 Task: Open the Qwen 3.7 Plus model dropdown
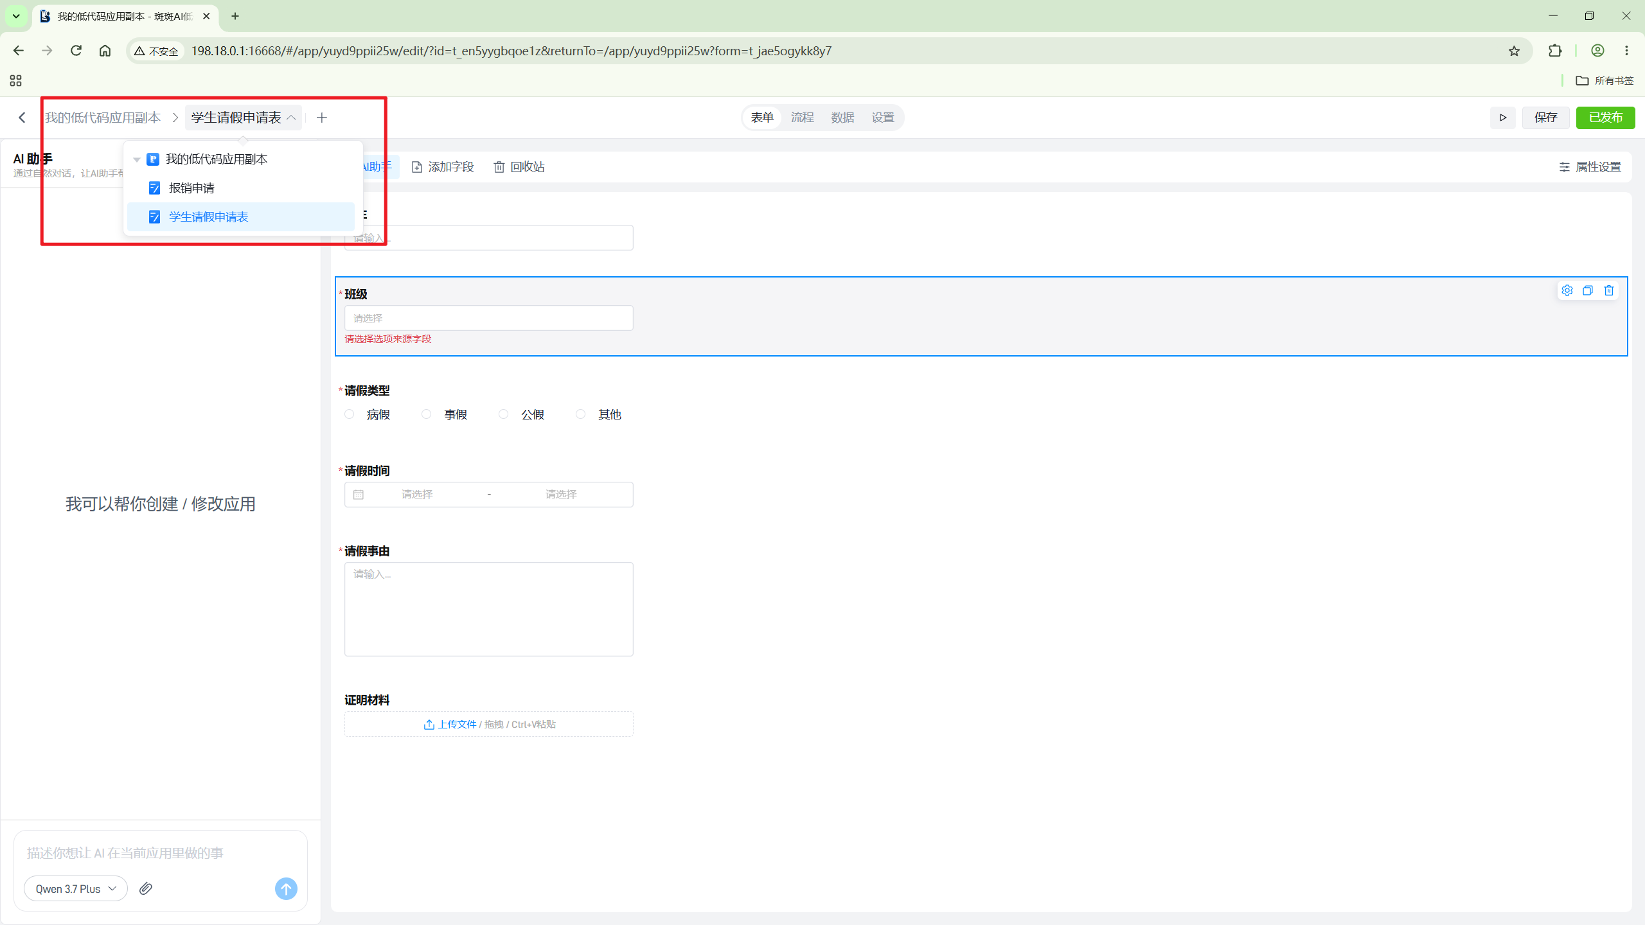pyautogui.click(x=76, y=888)
